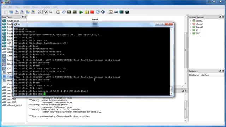Viewport: 226px width, 127px height.
Task: Open the Help menu
Action: pos(55,7)
